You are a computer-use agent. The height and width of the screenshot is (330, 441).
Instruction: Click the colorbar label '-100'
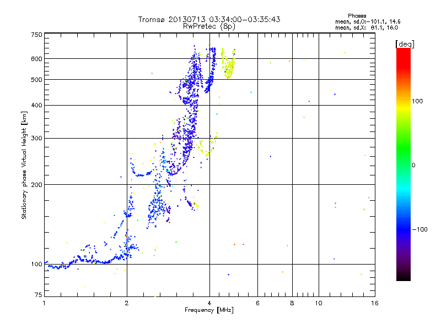[x=420, y=229]
